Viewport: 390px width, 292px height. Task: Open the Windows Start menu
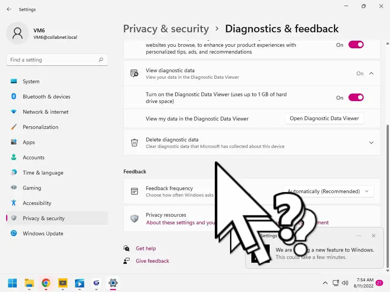click(x=13, y=283)
